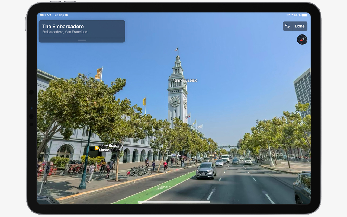
Task: Tap the home indicator bar
Action: coord(174,202)
